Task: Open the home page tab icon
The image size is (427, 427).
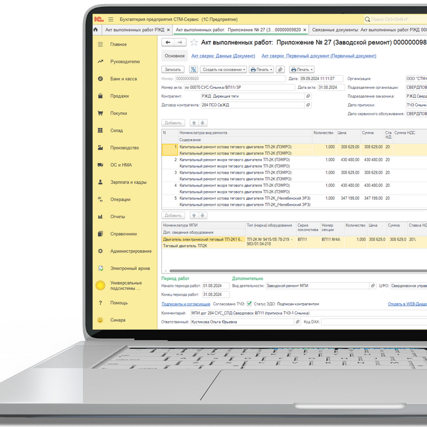Action: (x=96, y=30)
